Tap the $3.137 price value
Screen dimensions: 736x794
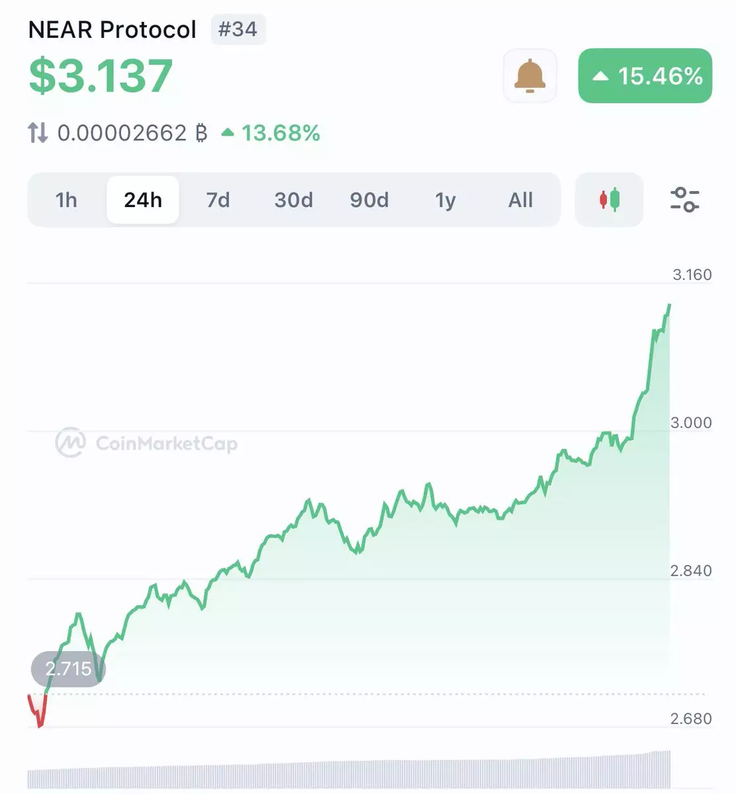(101, 75)
